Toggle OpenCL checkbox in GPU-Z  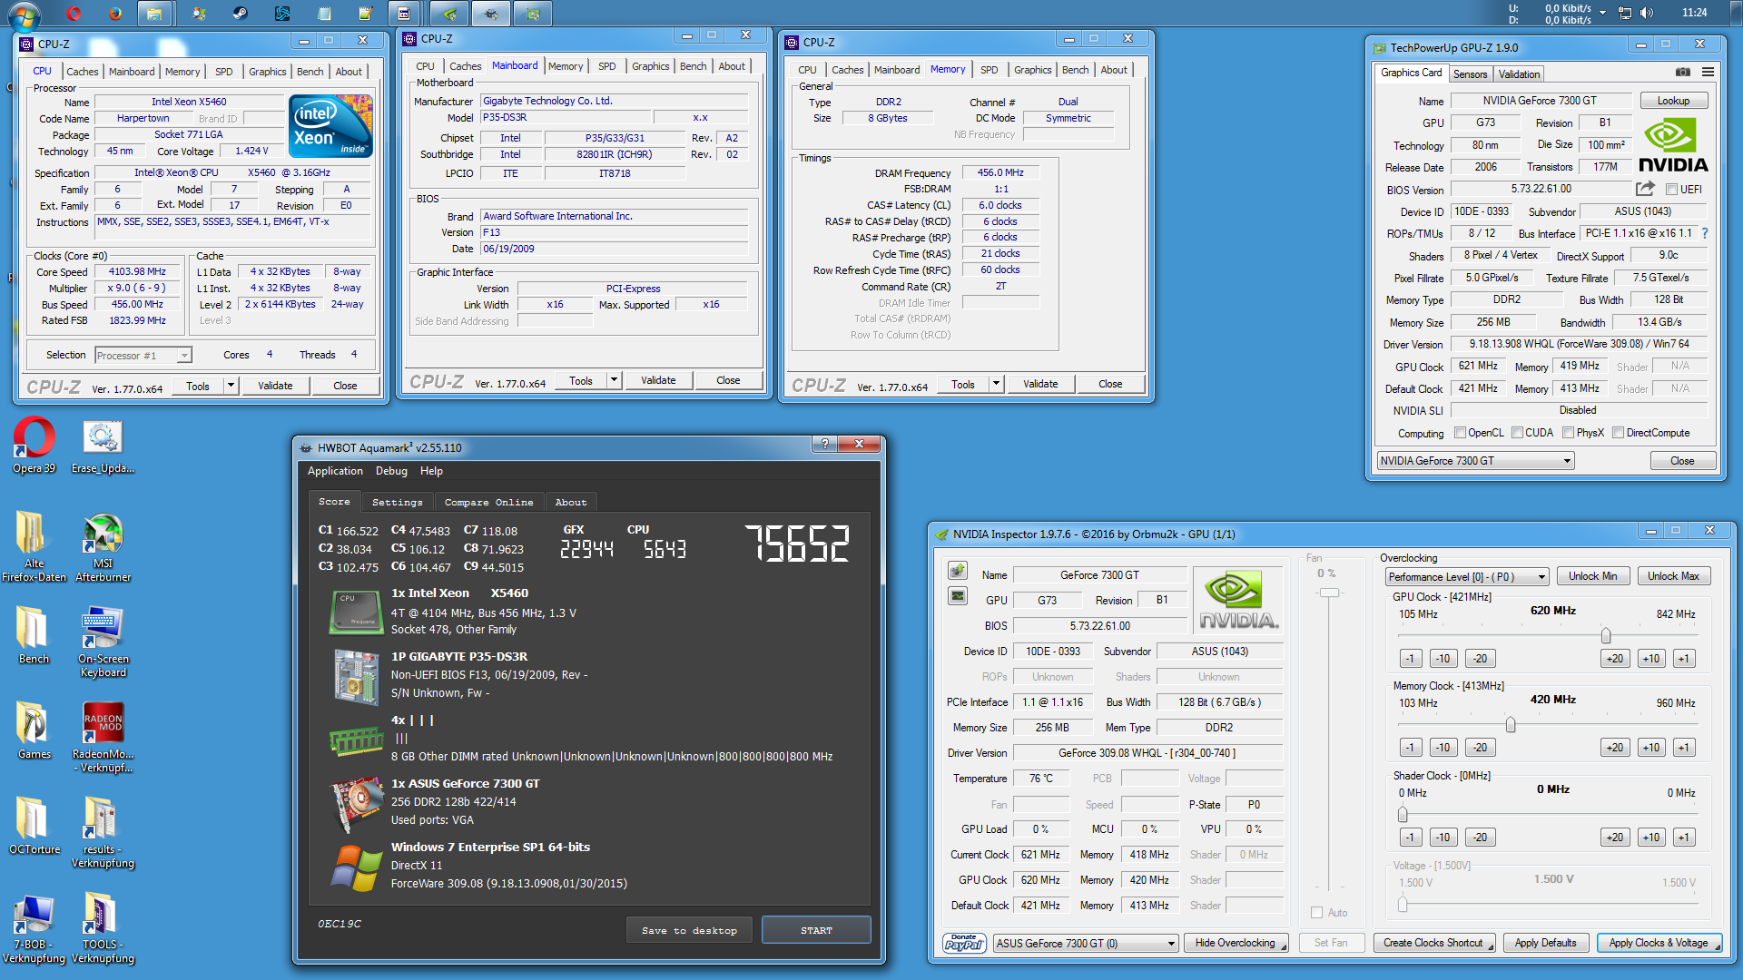coord(1460,433)
